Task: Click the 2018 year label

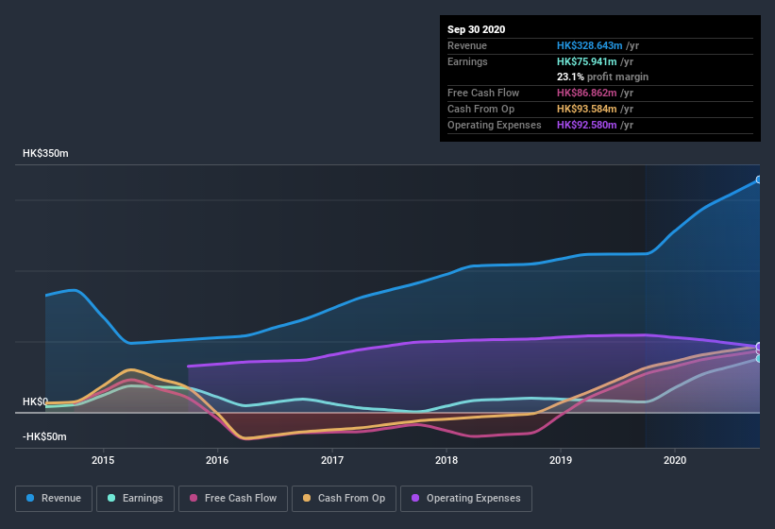Action: coord(446,460)
